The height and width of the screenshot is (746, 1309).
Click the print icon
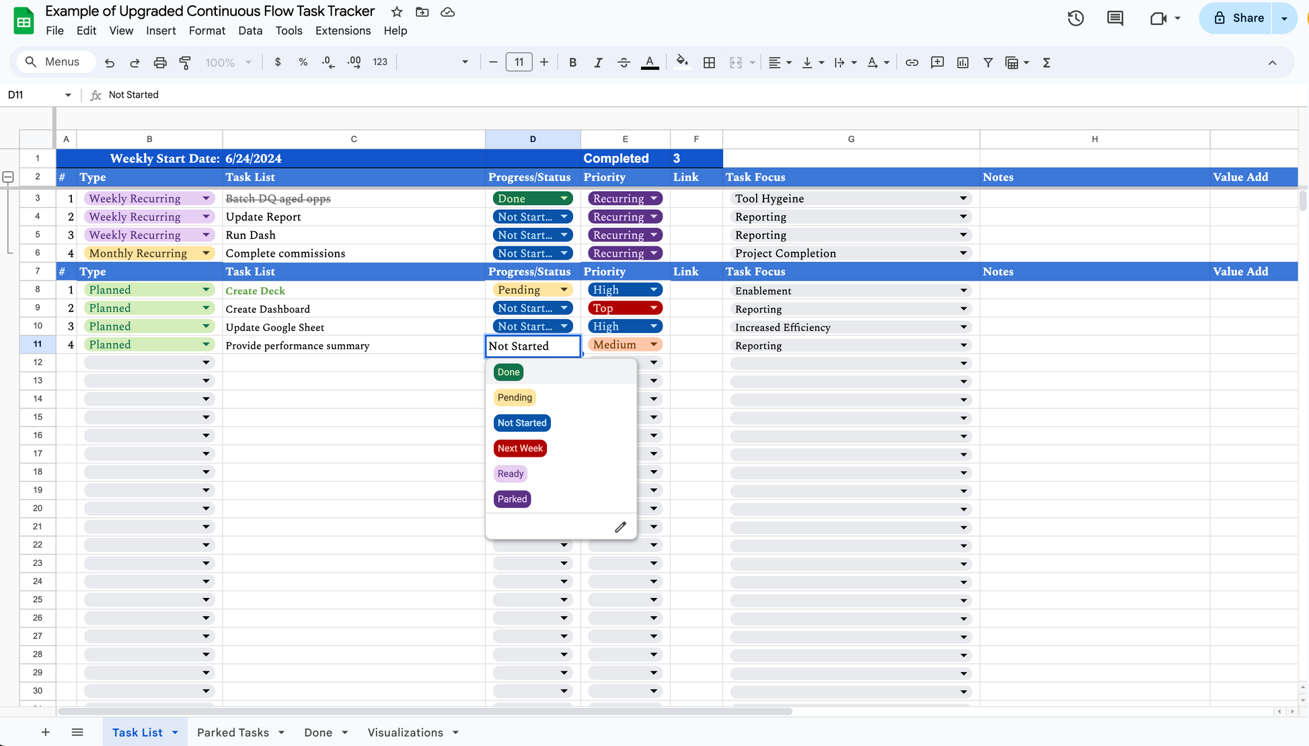click(160, 63)
